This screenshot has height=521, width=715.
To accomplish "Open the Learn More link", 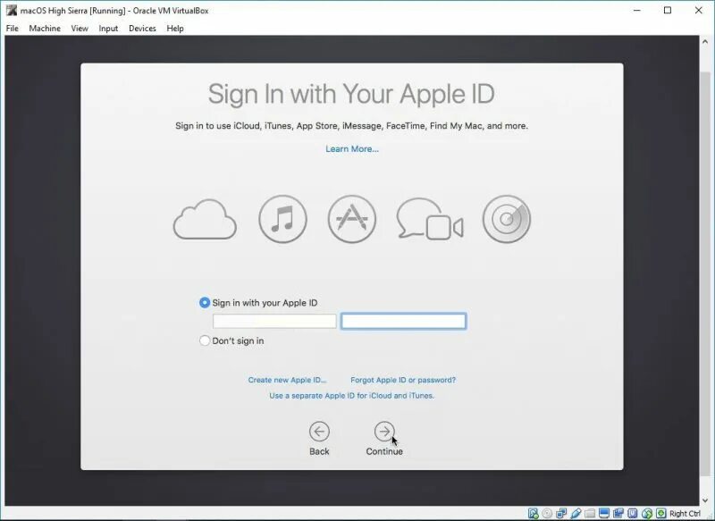I will (352, 149).
